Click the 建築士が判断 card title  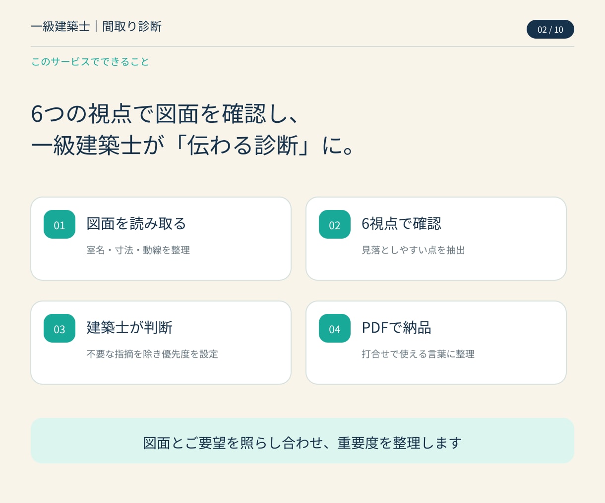coord(129,328)
